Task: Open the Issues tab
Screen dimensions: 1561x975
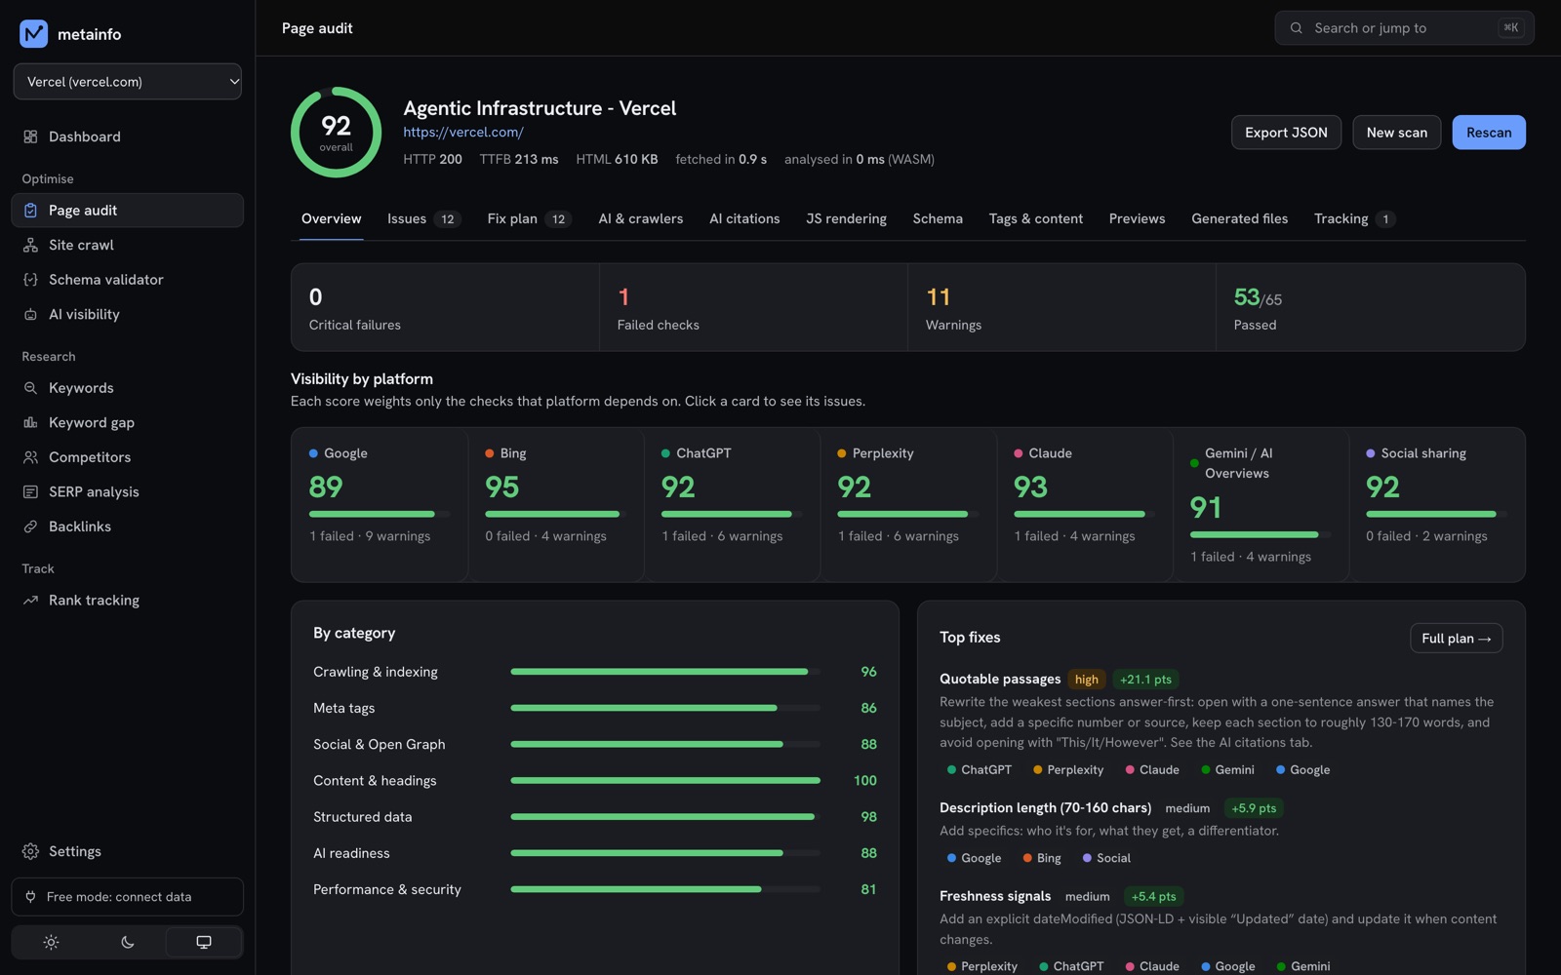Action: [x=423, y=218]
